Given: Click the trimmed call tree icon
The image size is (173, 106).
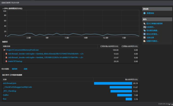Looking at the screenshot, I should pos(145,23).
